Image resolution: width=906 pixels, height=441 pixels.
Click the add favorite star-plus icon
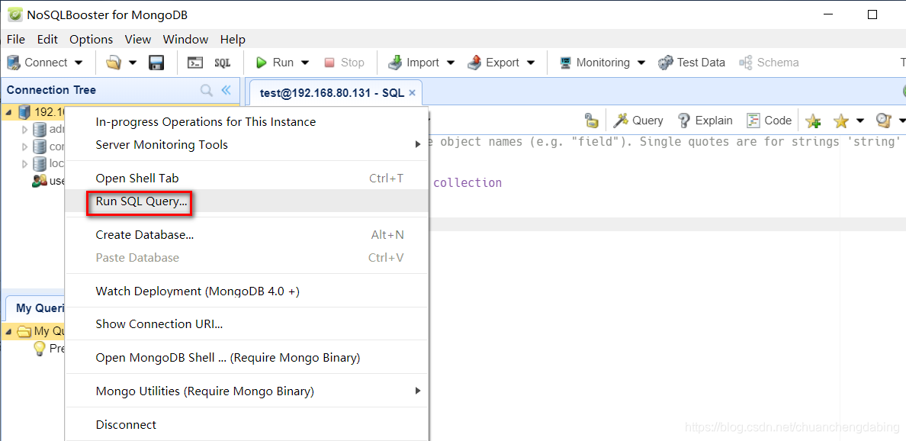pos(813,121)
